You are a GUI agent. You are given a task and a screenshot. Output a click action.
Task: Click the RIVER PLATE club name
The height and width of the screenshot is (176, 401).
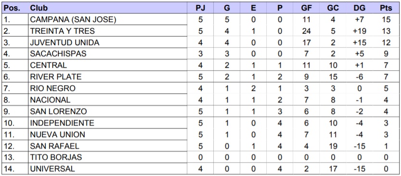(56, 76)
